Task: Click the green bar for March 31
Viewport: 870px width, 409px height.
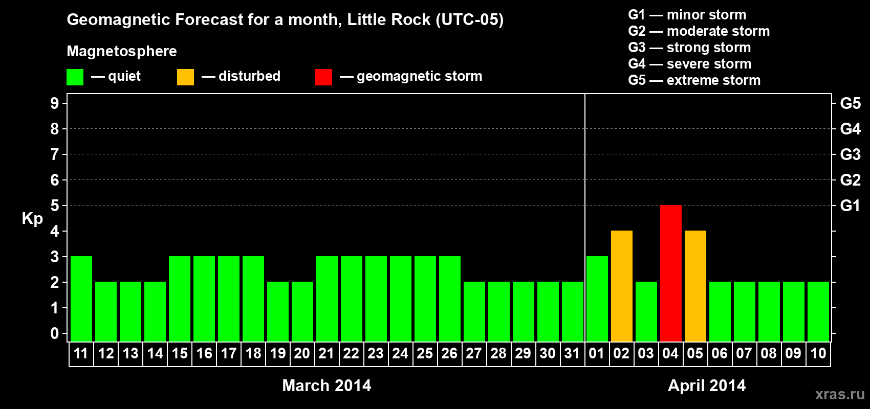Action: 573,311
